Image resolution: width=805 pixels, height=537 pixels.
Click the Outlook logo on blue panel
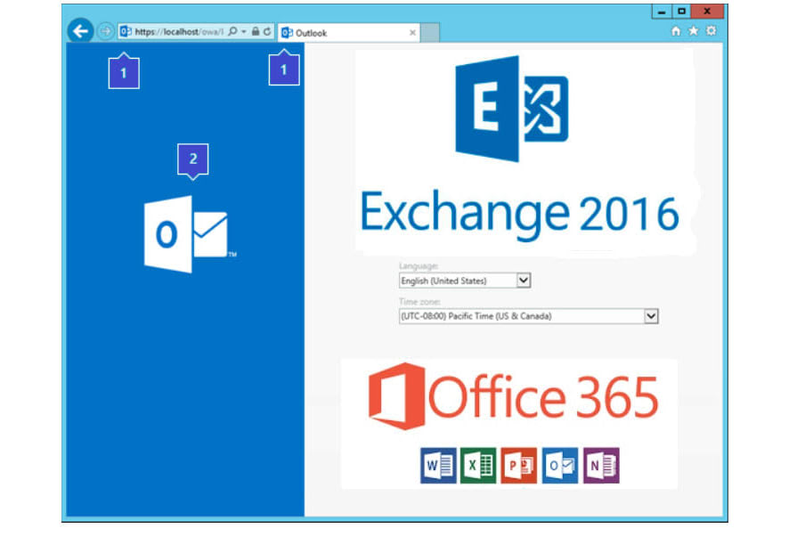coord(188,234)
